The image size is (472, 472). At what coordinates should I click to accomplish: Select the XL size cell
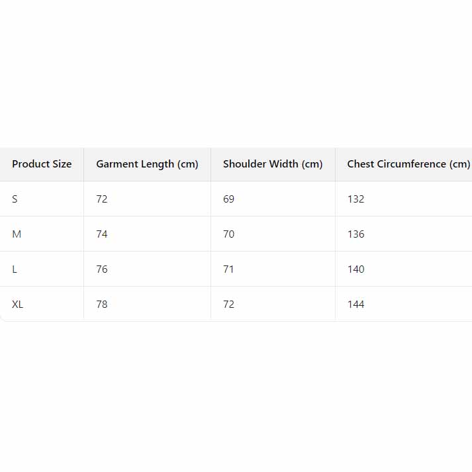point(18,305)
